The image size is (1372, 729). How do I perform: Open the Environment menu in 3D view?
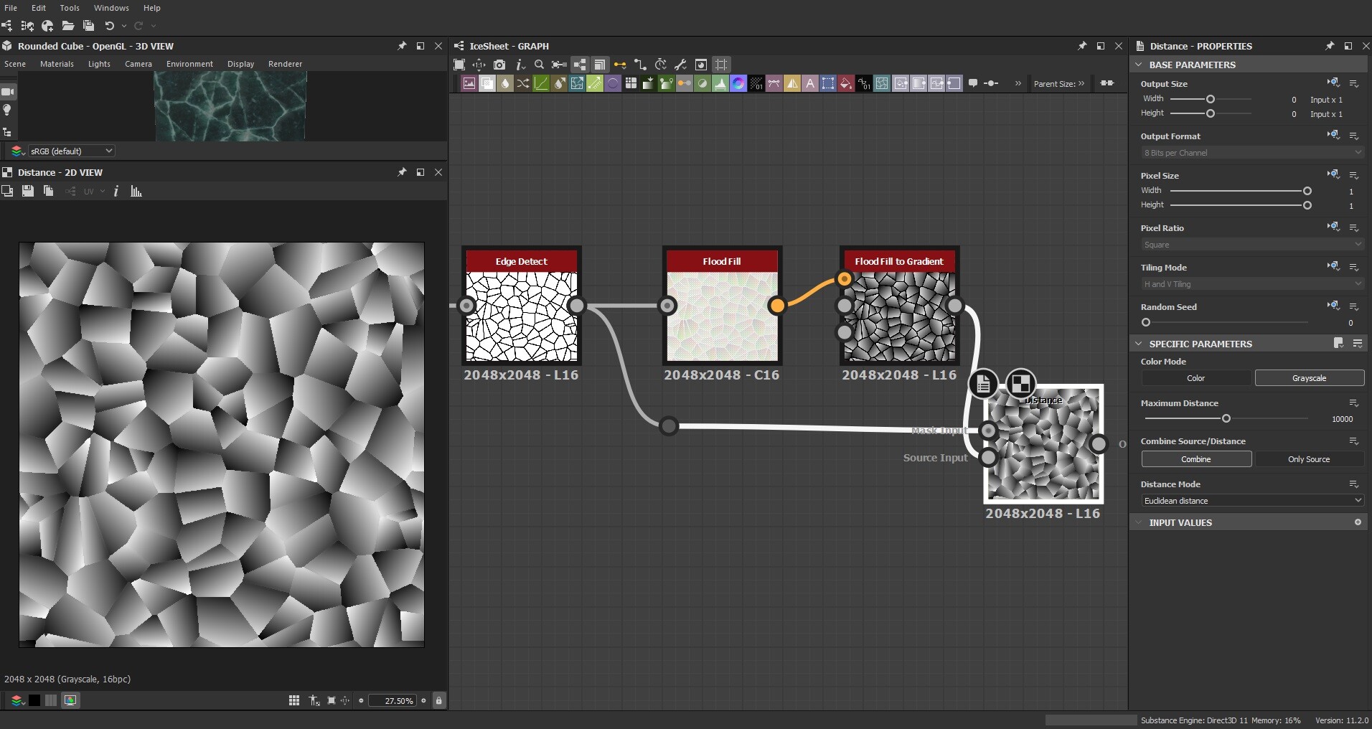tap(189, 64)
